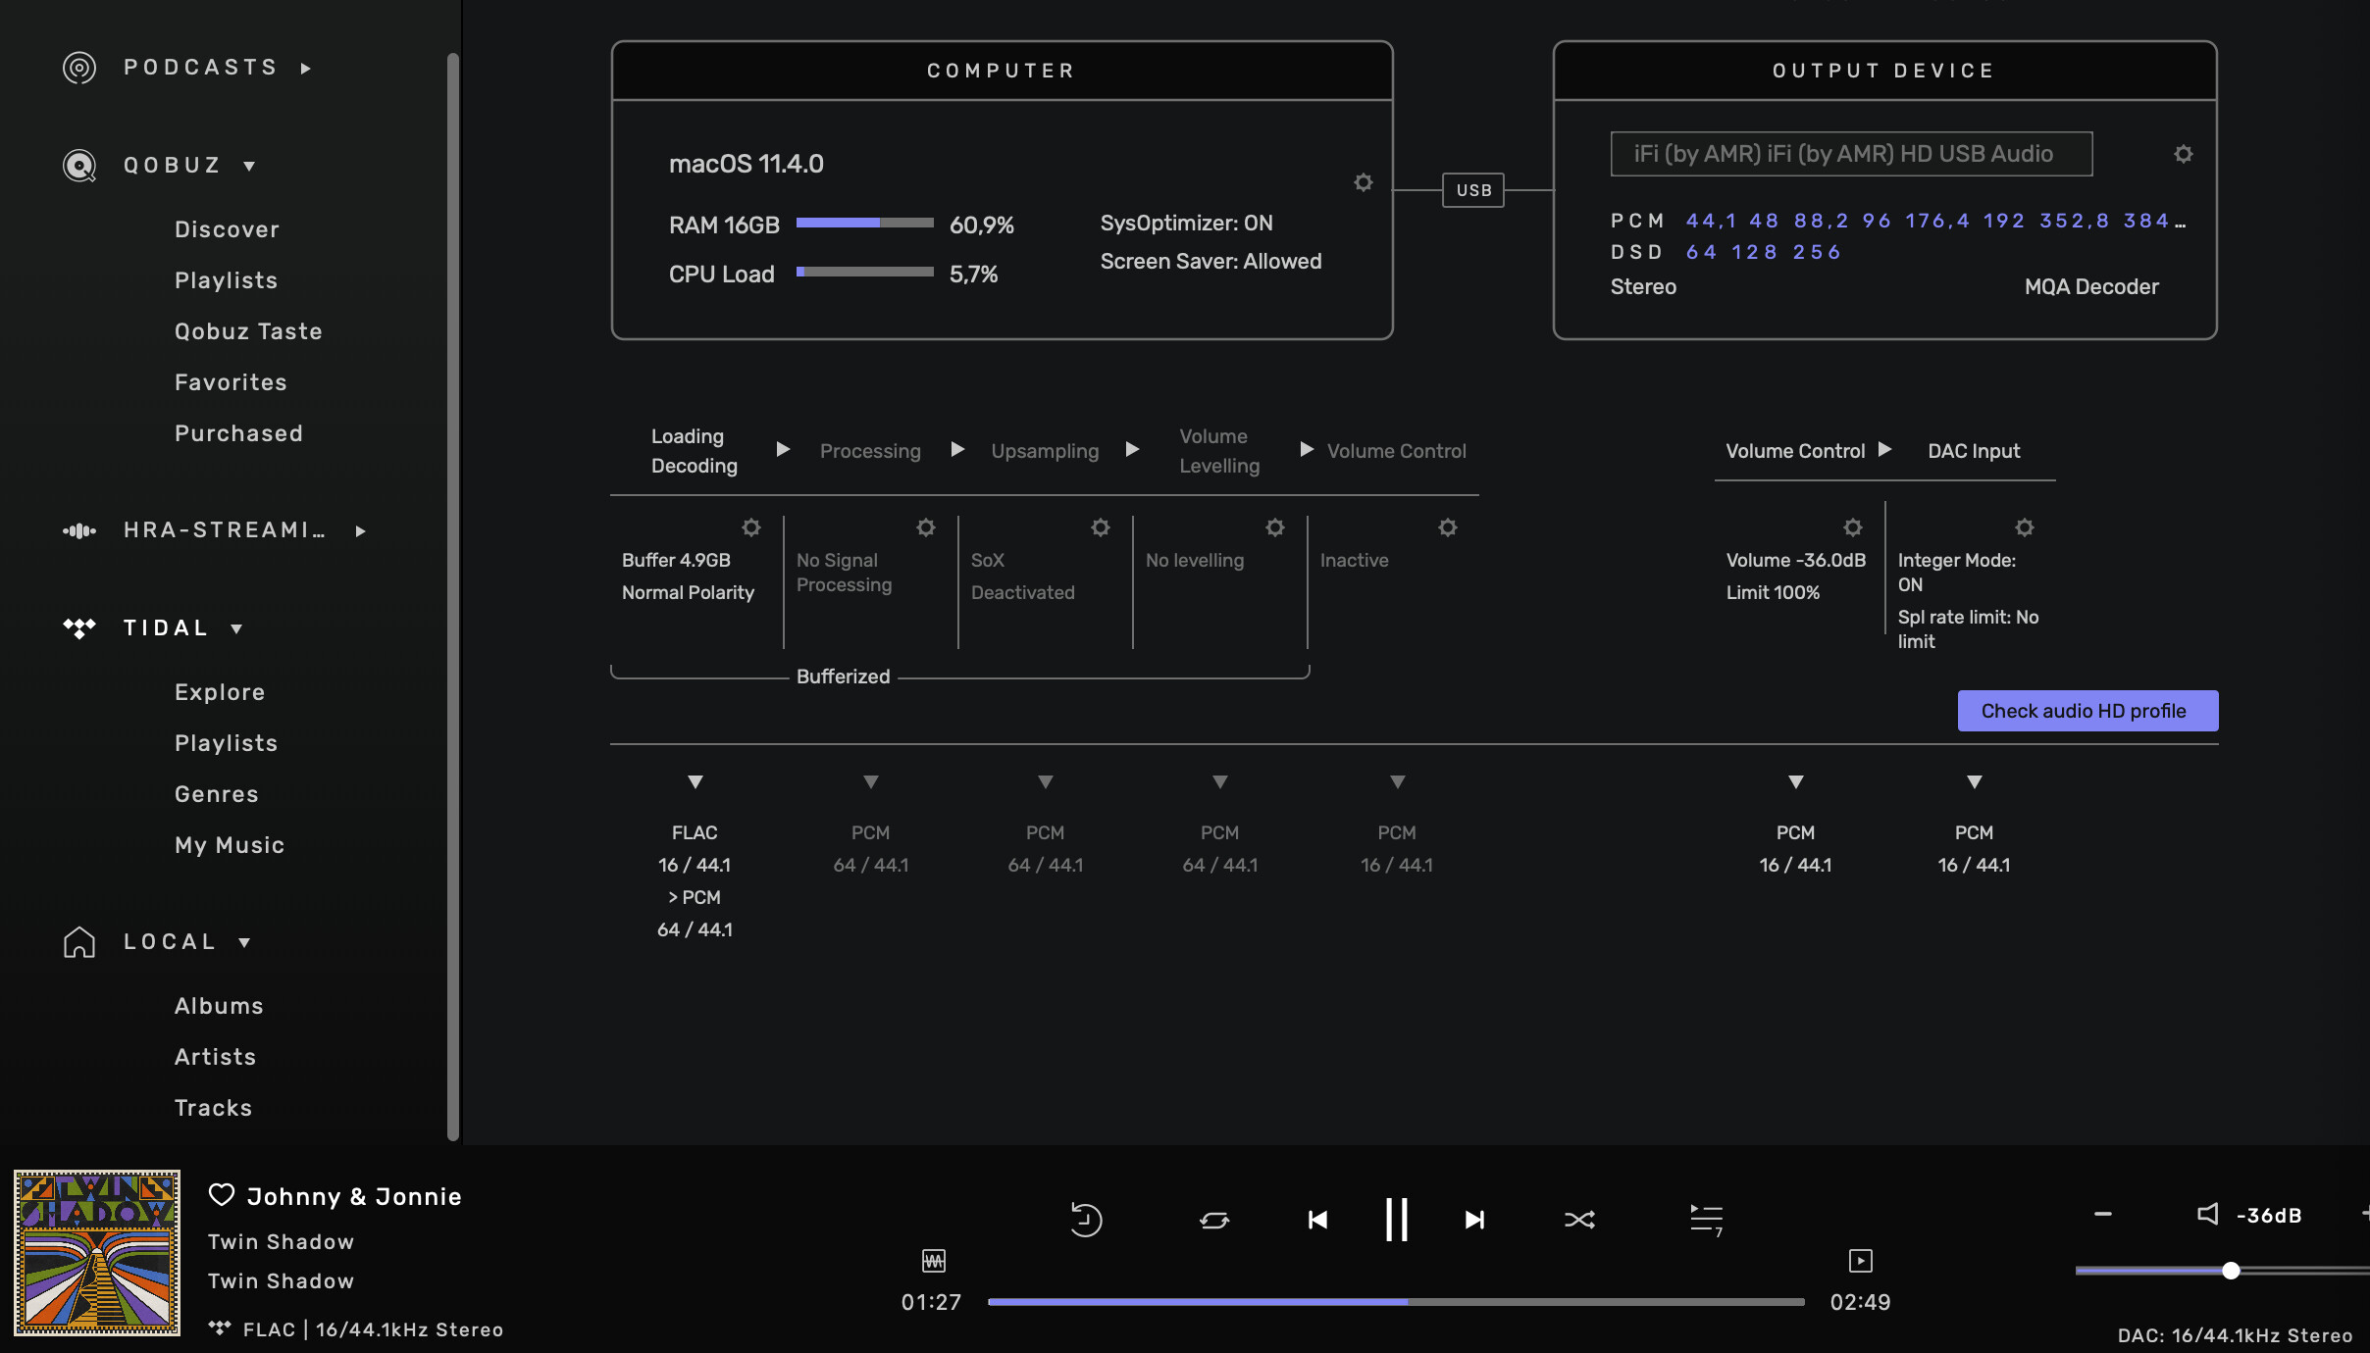This screenshot has width=2370, height=1353.
Task: Open Tidal Explore
Action: click(220, 692)
